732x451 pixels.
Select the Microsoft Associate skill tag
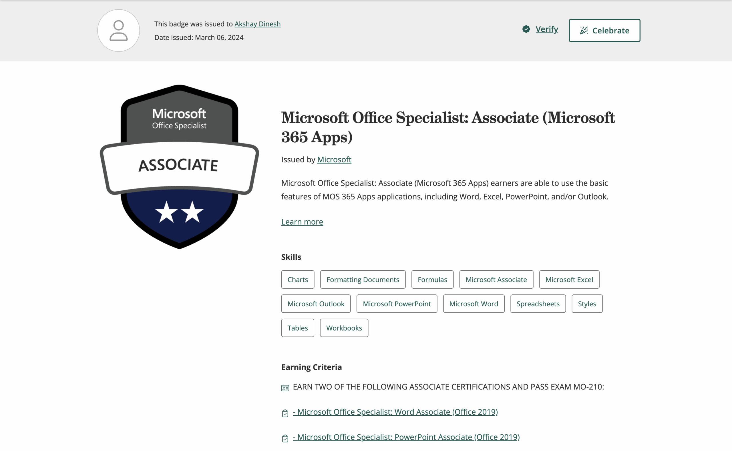[496, 280]
